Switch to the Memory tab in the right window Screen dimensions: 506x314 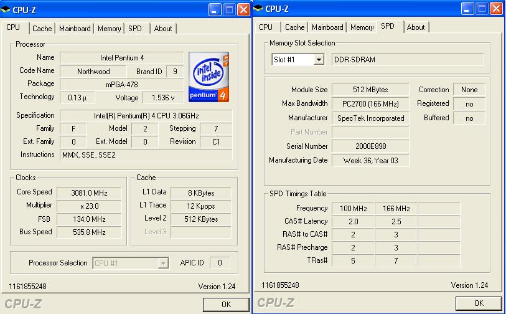pyautogui.click(x=362, y=27)
